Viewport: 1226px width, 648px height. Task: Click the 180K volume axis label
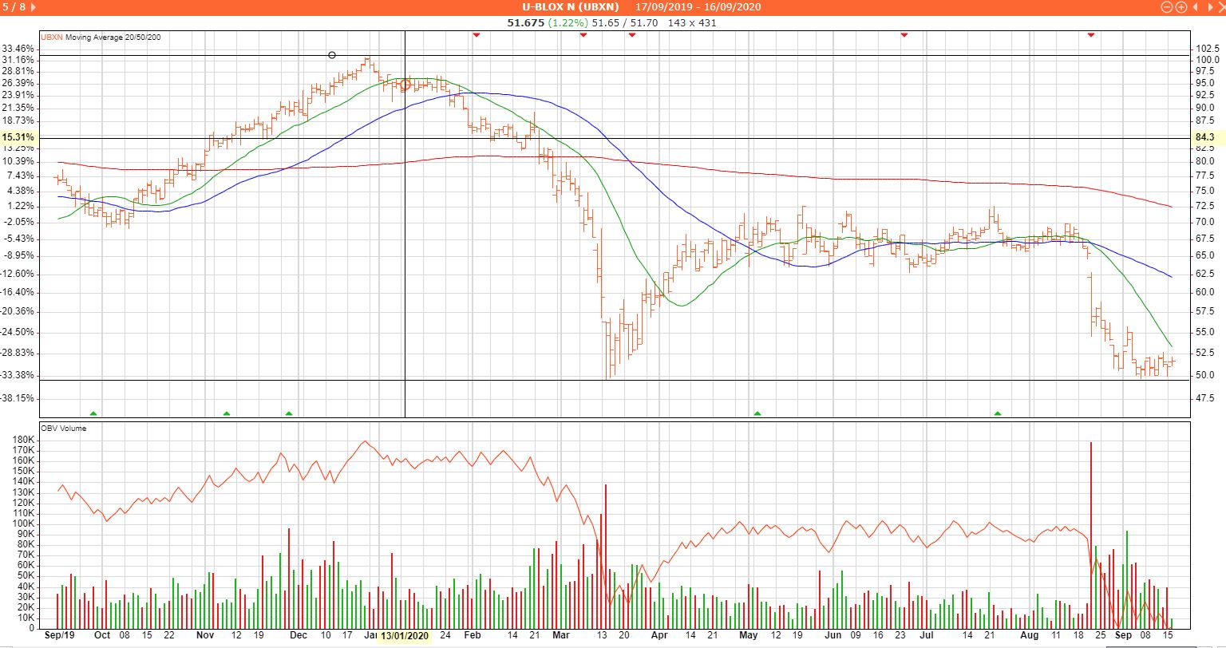click(x=22, y=440)
